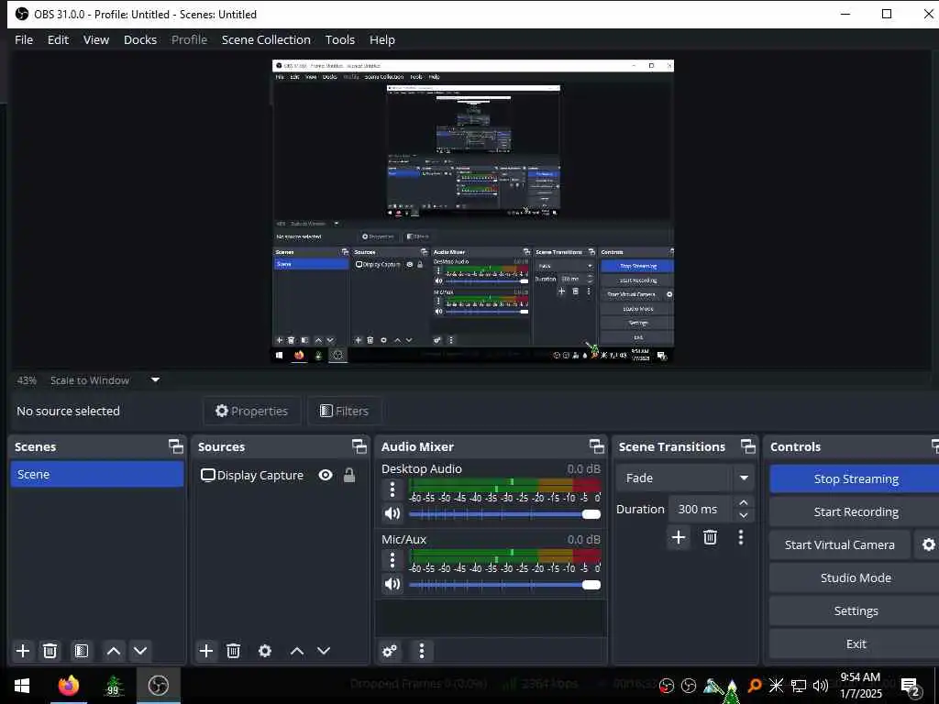Remove transition with trash icon
The image size is (939, 704).
tap(711, 537)
